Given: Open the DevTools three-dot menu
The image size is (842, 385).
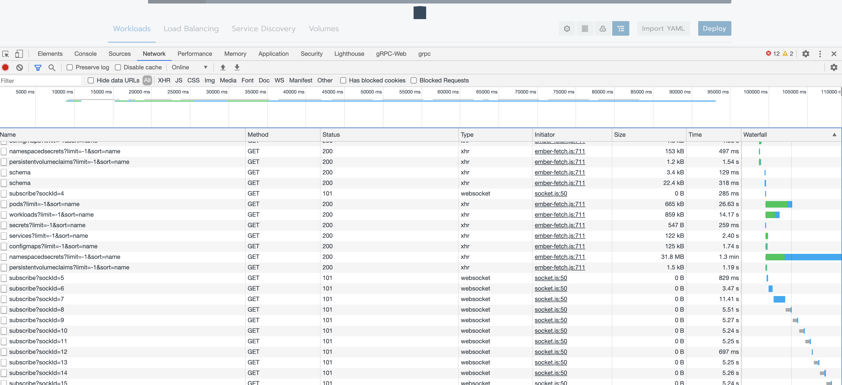Looking at the screenshot, I should [820, 54].
